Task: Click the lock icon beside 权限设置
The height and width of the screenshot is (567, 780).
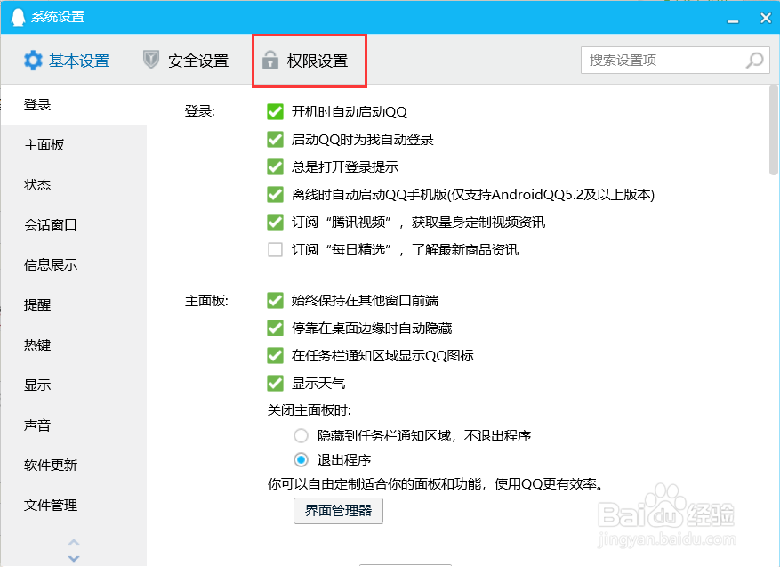Action: pyautogui.click(x=269, y=61)
